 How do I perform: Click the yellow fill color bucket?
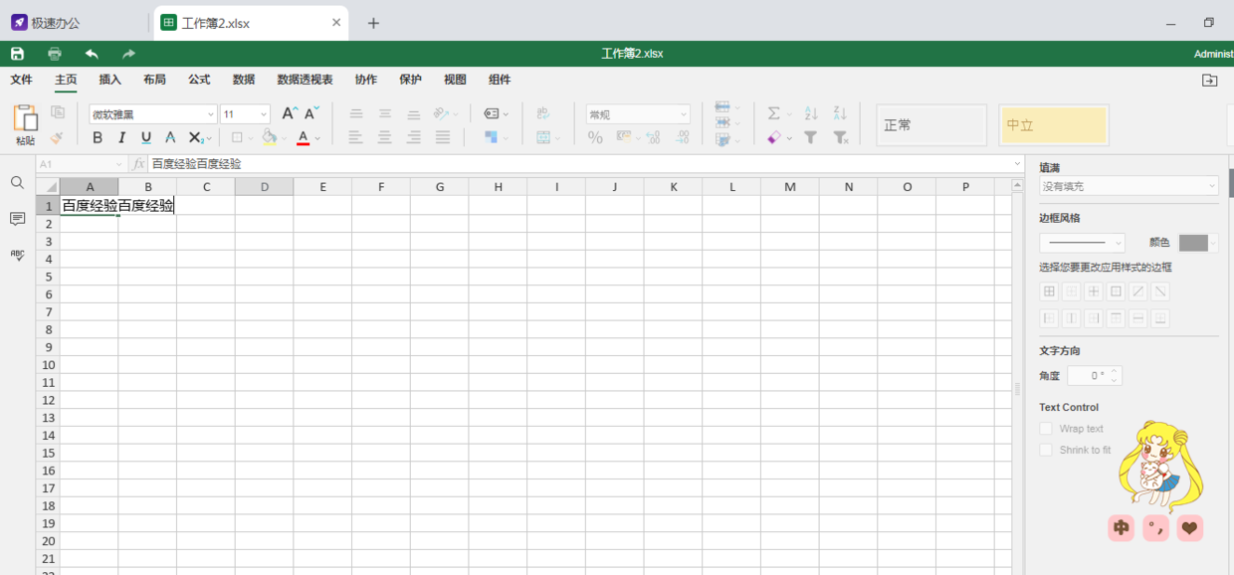[269, 138]
